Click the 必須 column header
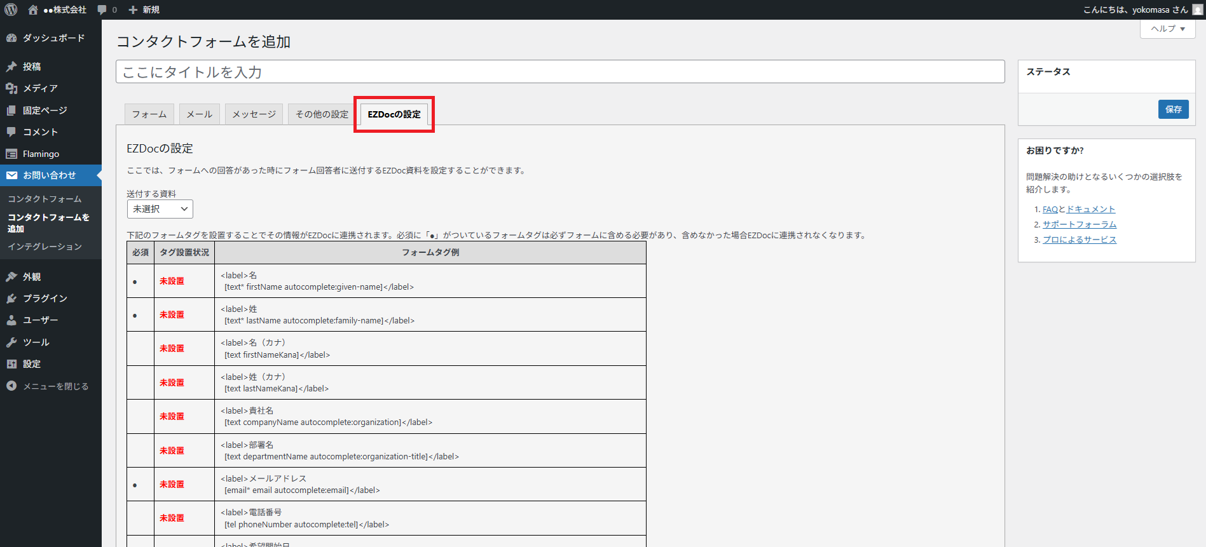1206x547 pixels. pos(140,252)
